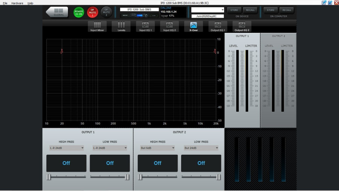Click the ONLINE status text

(x=166, y=8)
